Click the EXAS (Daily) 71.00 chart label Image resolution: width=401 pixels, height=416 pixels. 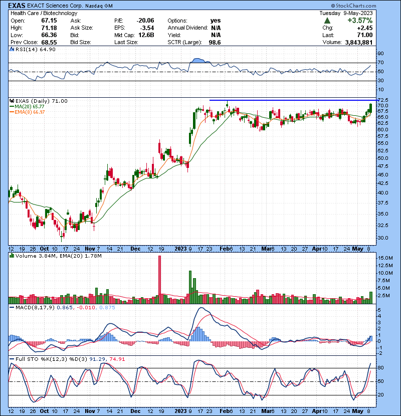(42, 101)
